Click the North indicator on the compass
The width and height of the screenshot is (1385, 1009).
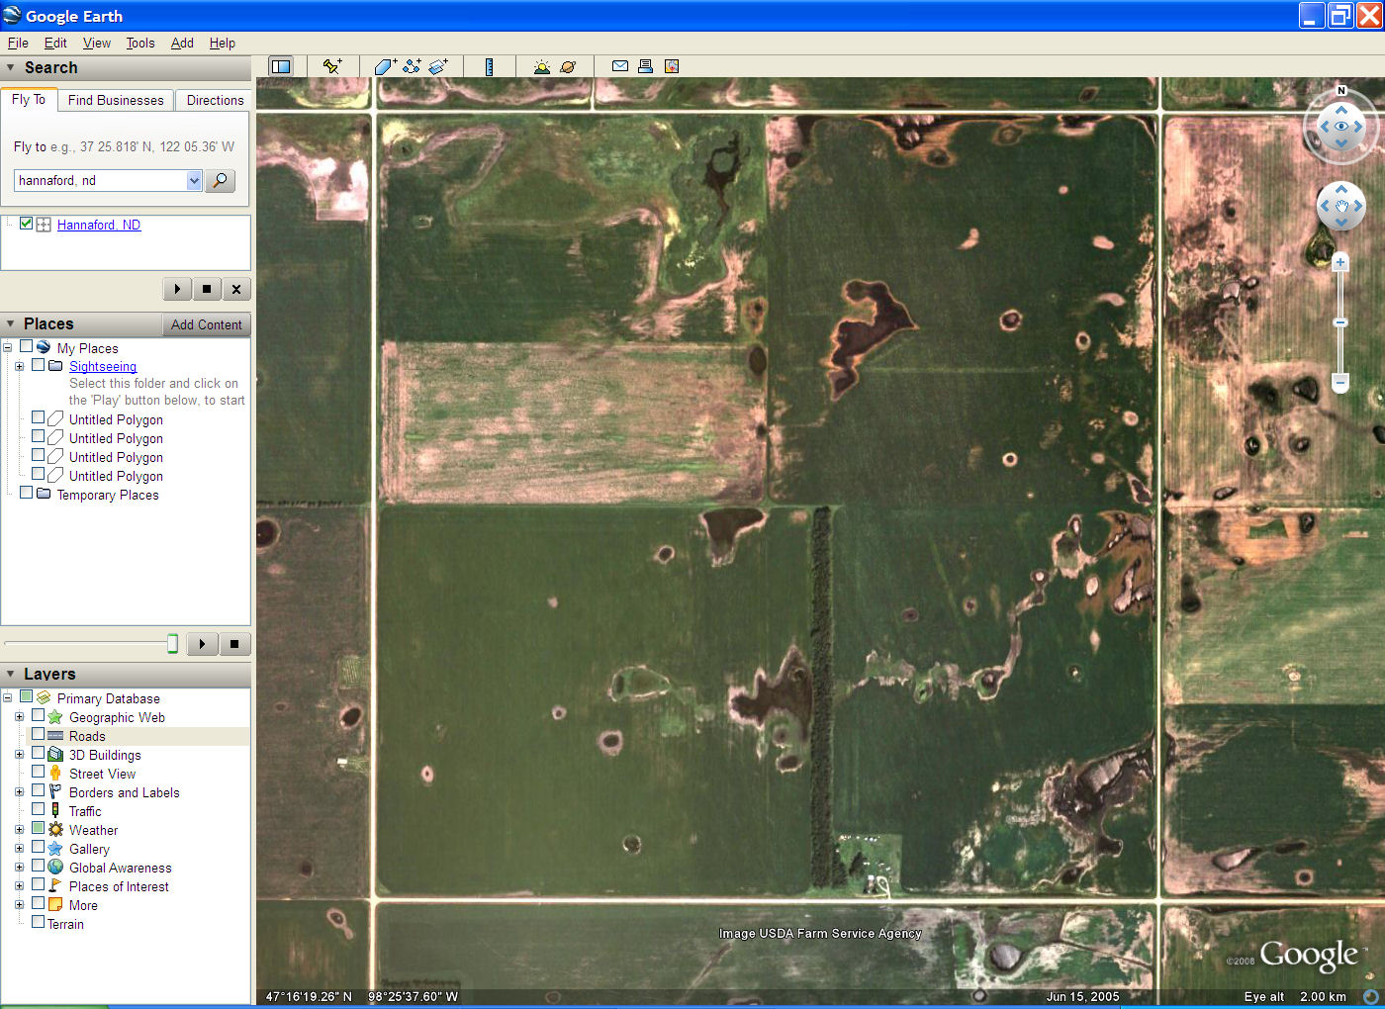[x=1341, y=90]
